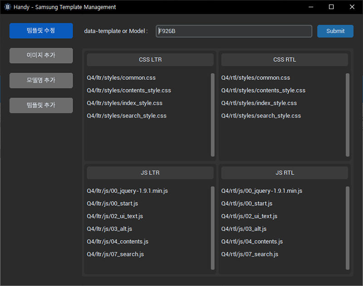Viewport: 363px width, 286px height.
Task: Click the JS LTR header
Action: point(150,173)
